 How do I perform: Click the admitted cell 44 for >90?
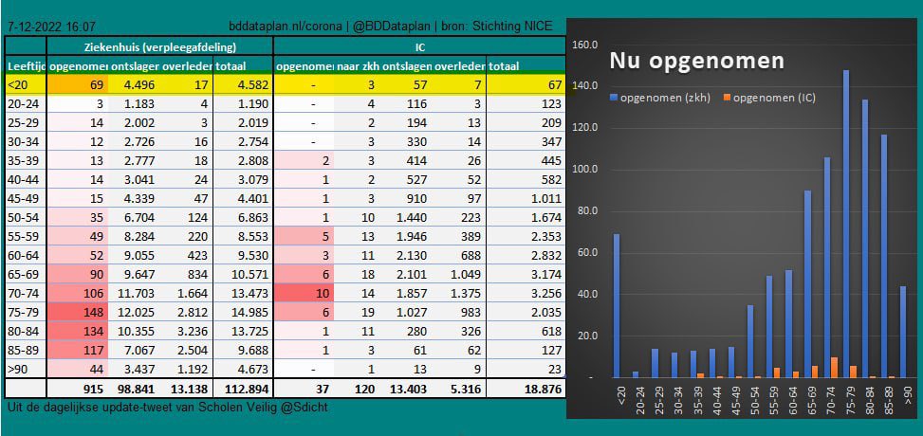point(77,368)
